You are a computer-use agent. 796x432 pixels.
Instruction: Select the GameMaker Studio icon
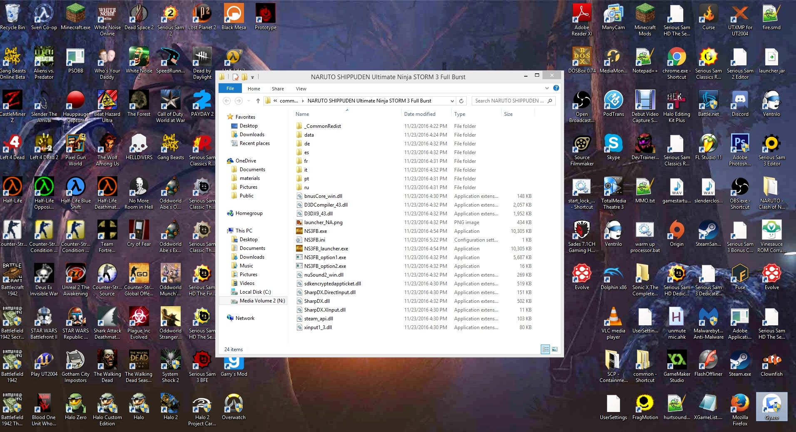tap(677, 366)
